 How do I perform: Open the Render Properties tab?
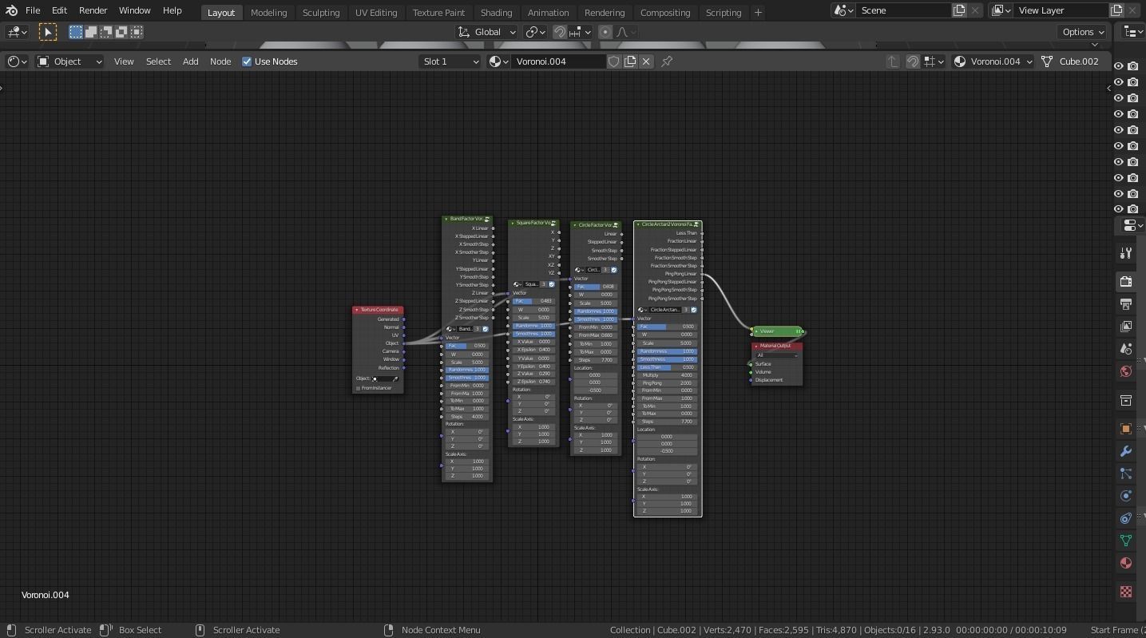tap(1126, 281)
